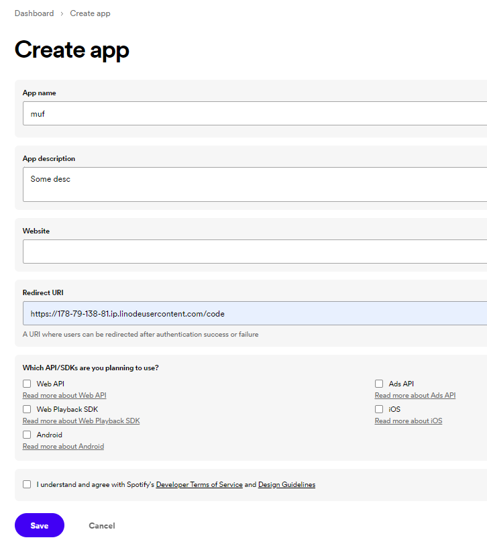Toggle the iOS checkbox
The height and width of the screenshot is (548, 487).
(379, 409)
